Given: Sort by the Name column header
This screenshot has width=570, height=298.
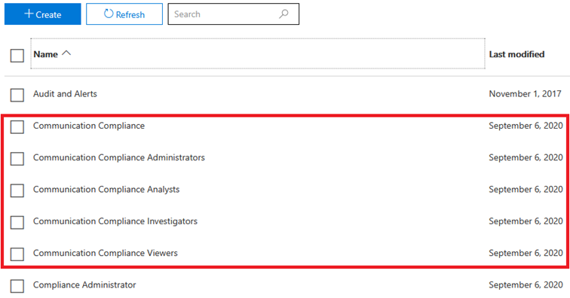Looking at the screenshot, I should (x=258, y=53).
